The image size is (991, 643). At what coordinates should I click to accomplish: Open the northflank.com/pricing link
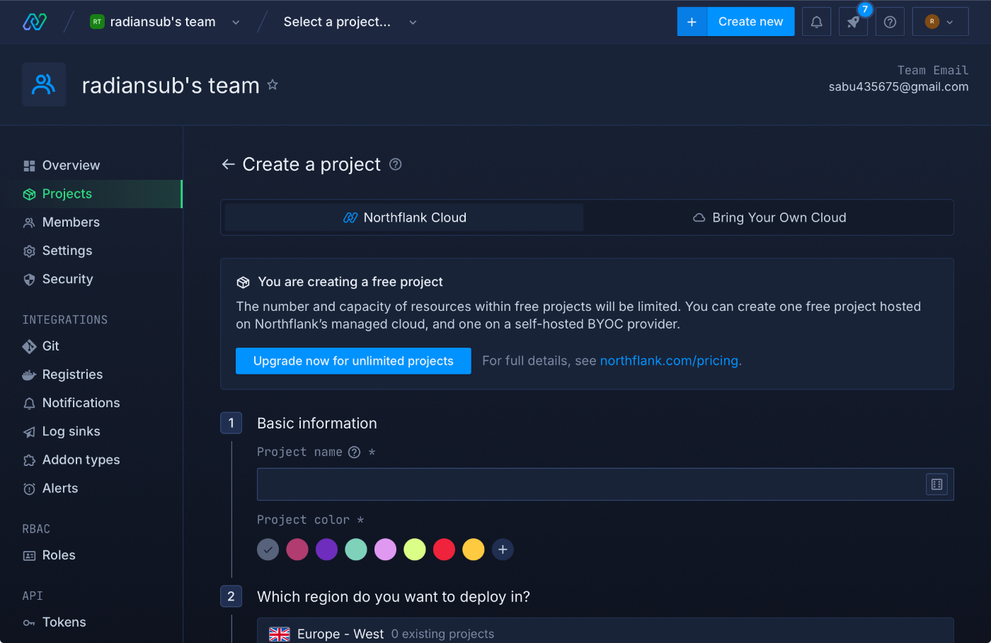pyautogui.click(x=669, y=361)
